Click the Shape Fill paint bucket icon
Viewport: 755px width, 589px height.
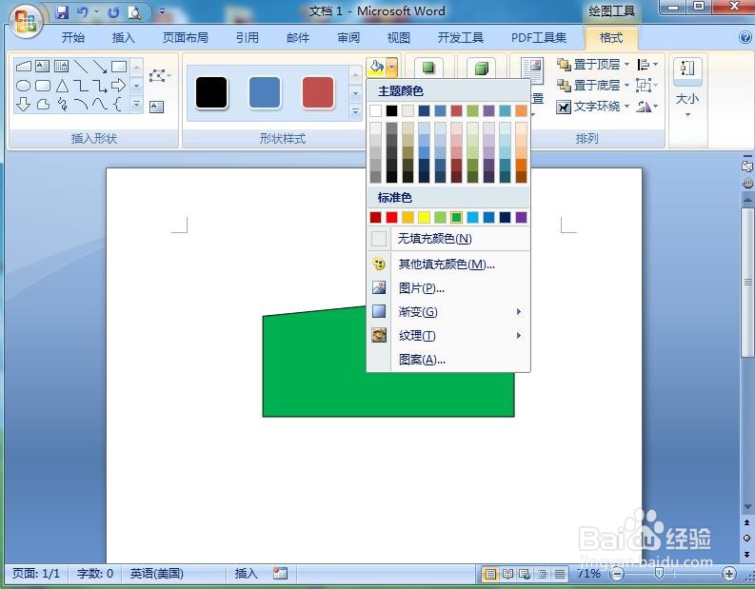click(376, 68)
